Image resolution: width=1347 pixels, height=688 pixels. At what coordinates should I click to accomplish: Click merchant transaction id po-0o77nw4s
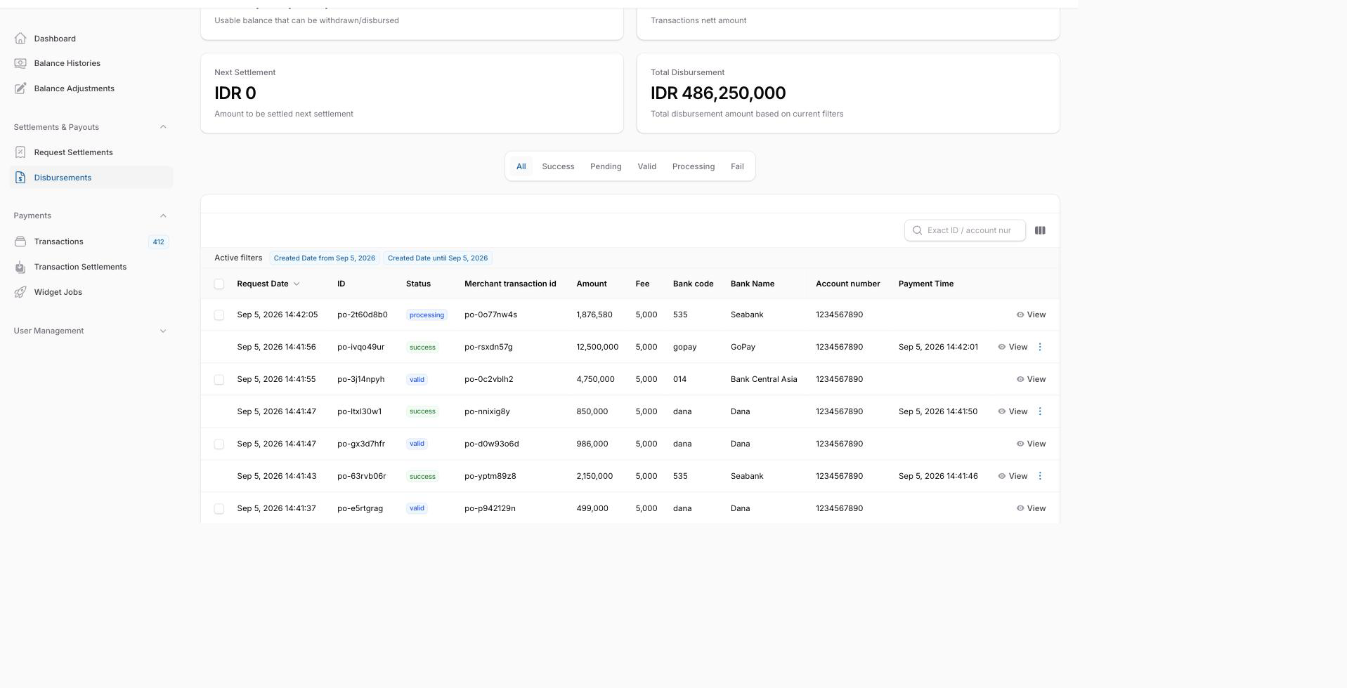pyautogui.click(x=490, y=315)
